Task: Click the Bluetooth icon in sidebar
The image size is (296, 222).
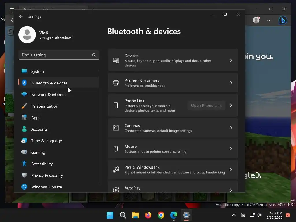Action: coord(24,83)
